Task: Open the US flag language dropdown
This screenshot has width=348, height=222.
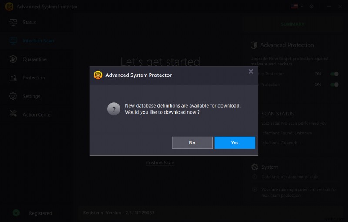Action: click(297, 7)
